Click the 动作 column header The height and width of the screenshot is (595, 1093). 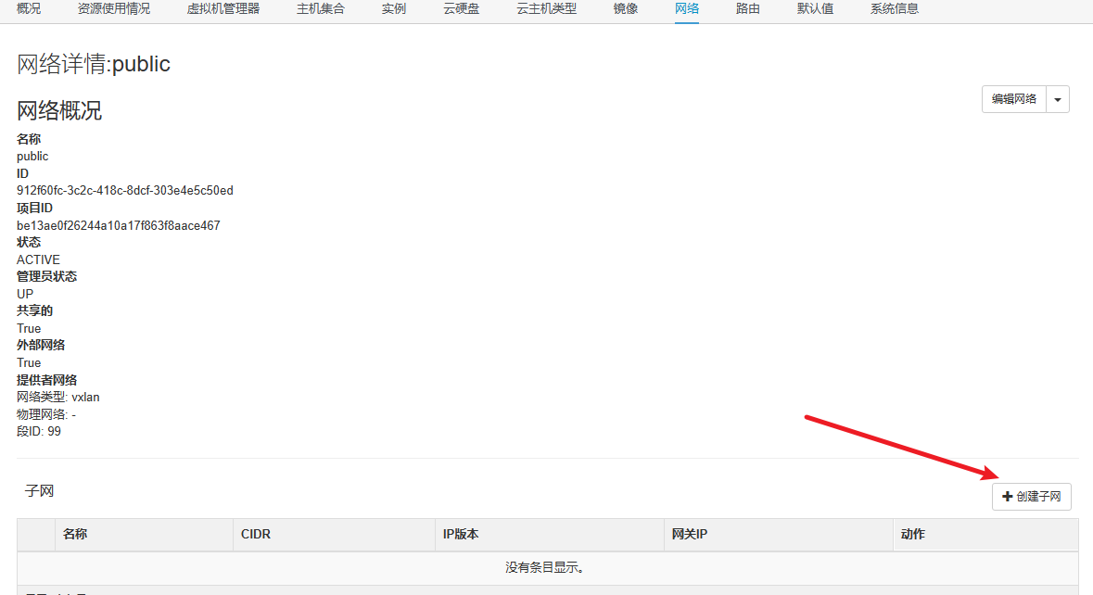tap(912, 535)
